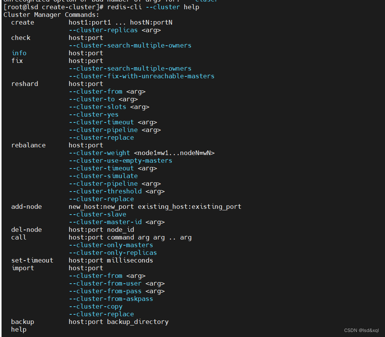Click '--cluster-from <arg>' under import
Image resolution: width=385 pixels, height=337 pixels.
pyautogui.click(x=107, y=276)
